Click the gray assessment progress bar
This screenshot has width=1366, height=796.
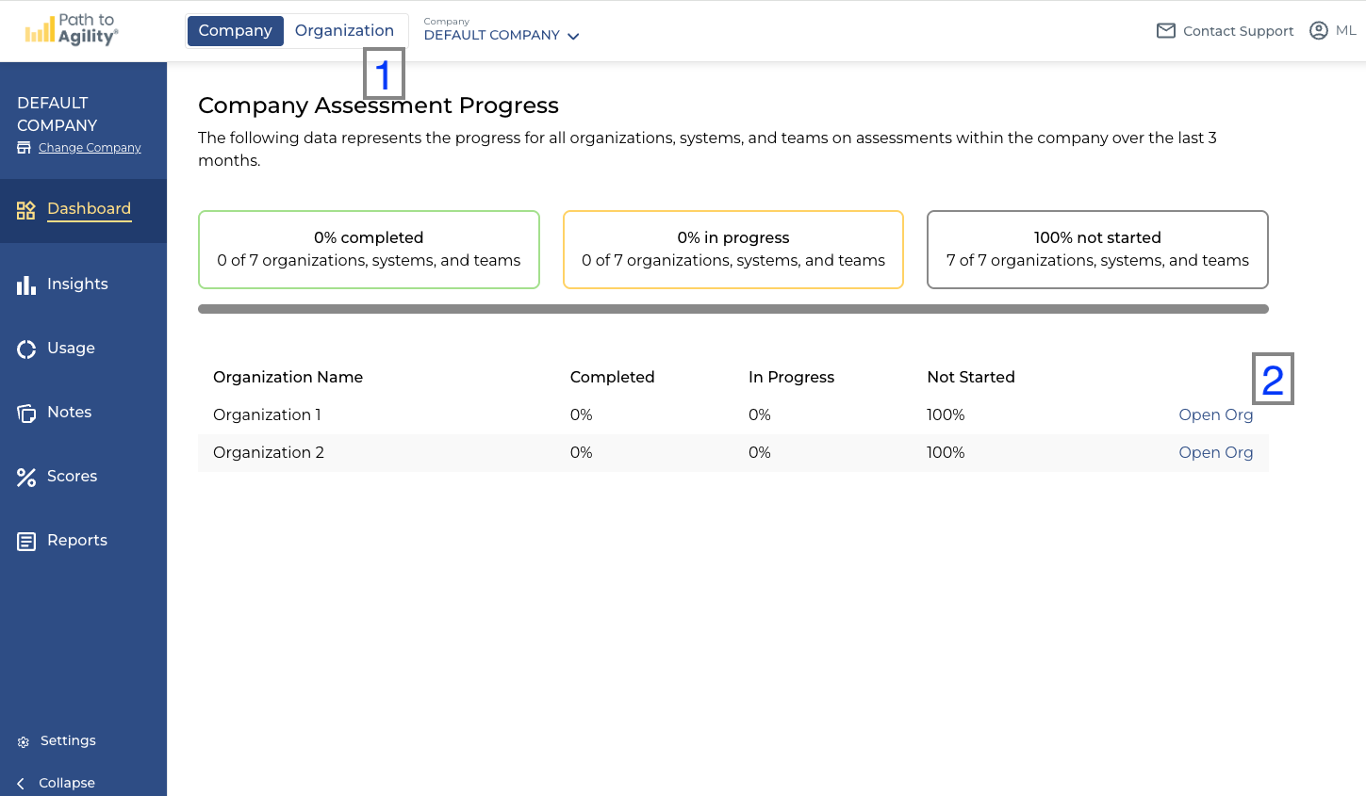click(x=732, y=309)
